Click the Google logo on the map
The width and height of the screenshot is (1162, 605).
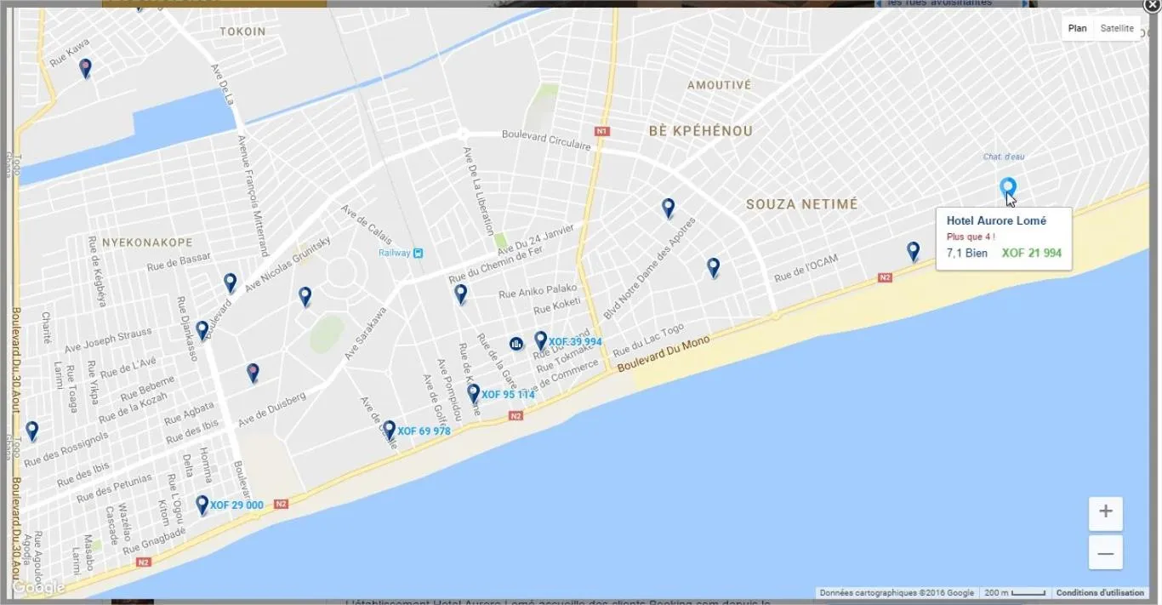tap(38, 587)
